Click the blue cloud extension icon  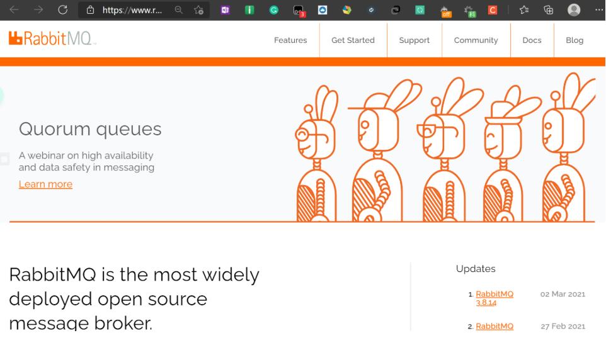323,10
